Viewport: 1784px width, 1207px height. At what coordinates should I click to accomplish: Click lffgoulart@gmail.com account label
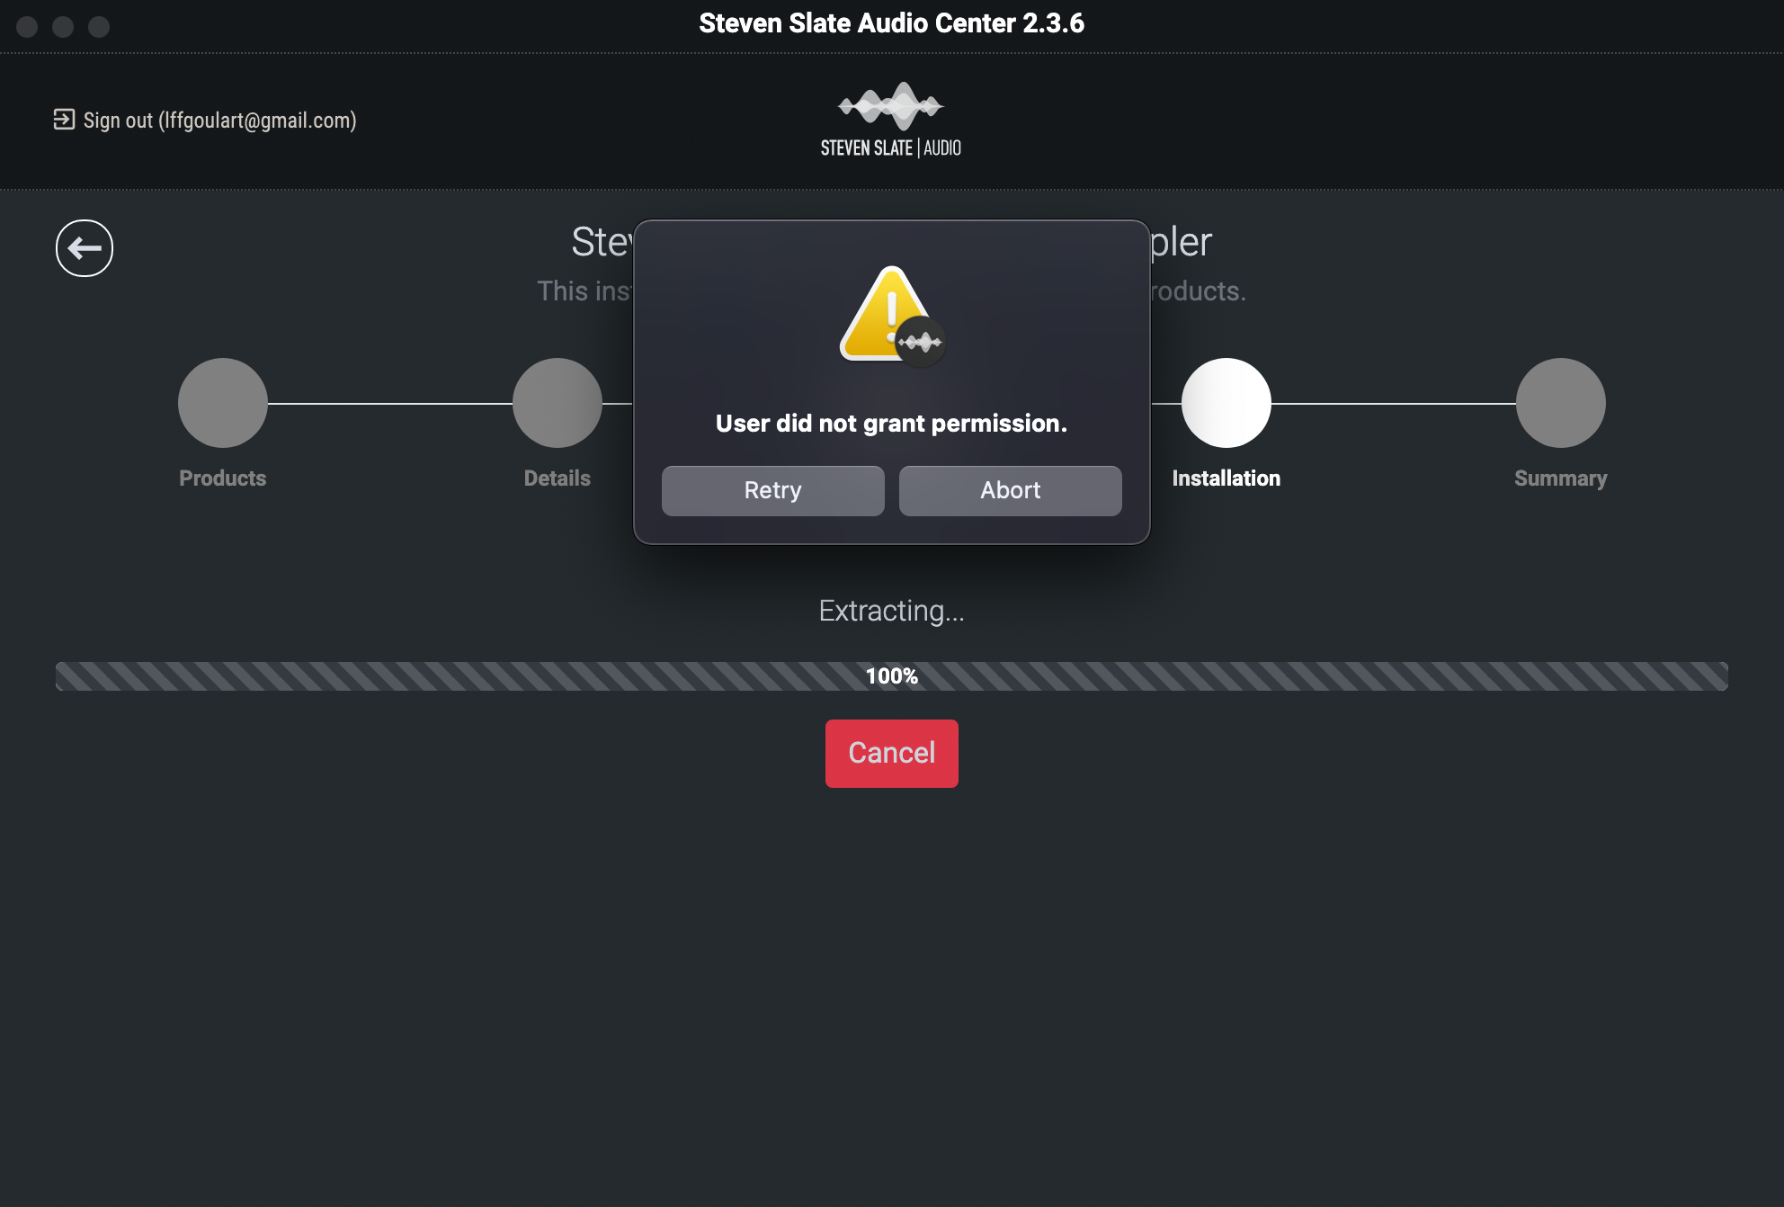[x=203, y=121]
